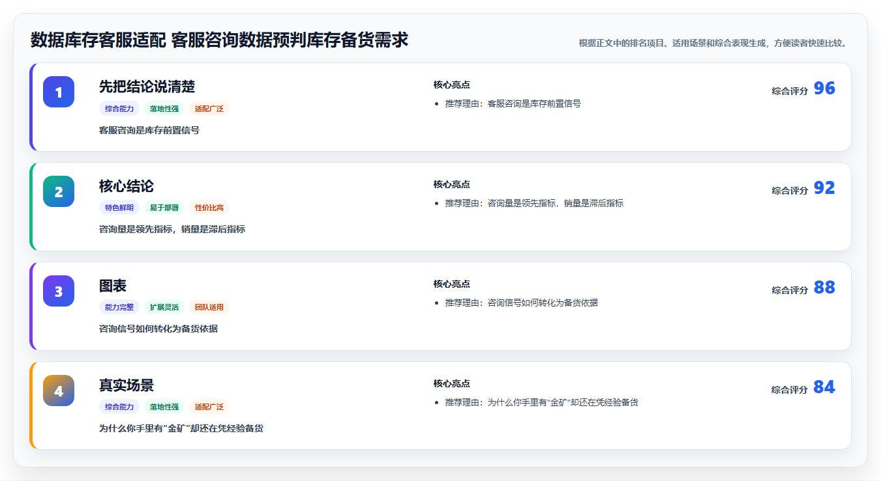Click the rank 1 number badge
The height and width of the screenshot is (481, 881).
[59, 92]
